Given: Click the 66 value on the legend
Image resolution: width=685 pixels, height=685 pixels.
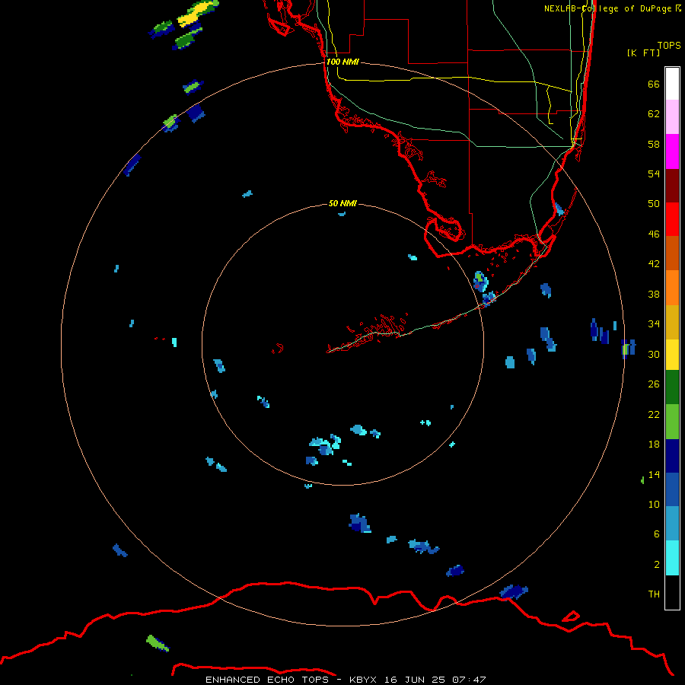Looking at the screenshot, I should point(654,84).
